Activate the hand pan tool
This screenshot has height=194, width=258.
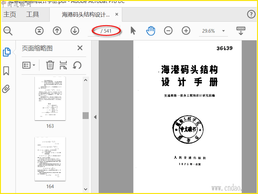[151, 31]
